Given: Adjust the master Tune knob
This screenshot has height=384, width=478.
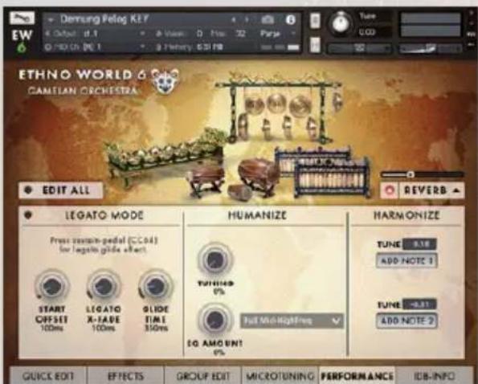Looking at the screenshot, I should click(341, 23).
